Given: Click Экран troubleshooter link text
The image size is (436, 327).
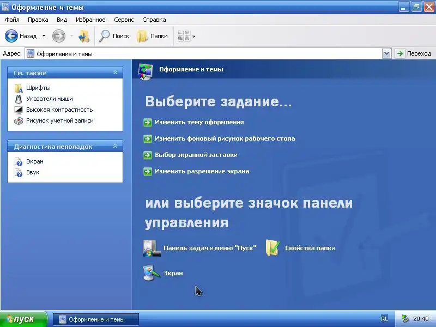Looking at the screenshot, I should pyautogui.click(x=35, y=161).
